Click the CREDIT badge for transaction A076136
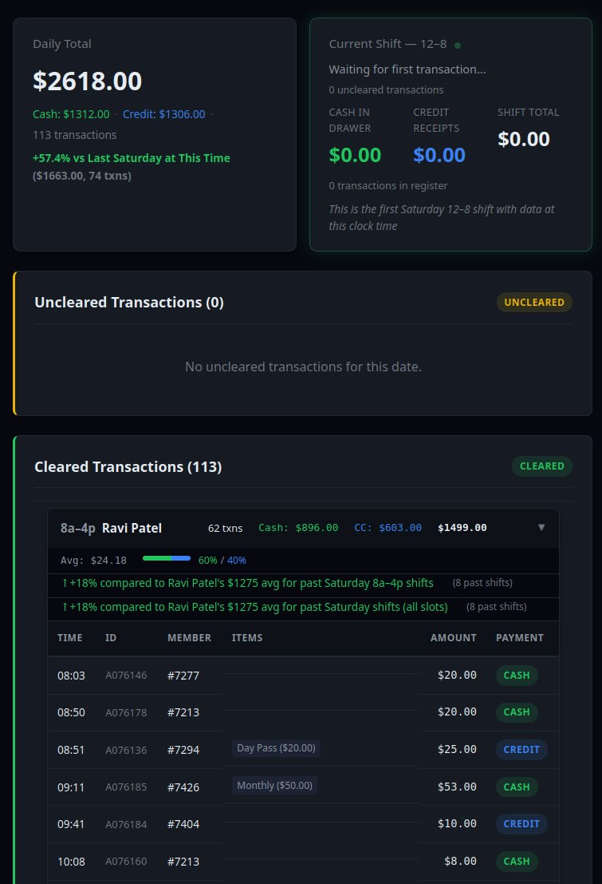This screenshot has width=602, height=884. tap(521, 749)
